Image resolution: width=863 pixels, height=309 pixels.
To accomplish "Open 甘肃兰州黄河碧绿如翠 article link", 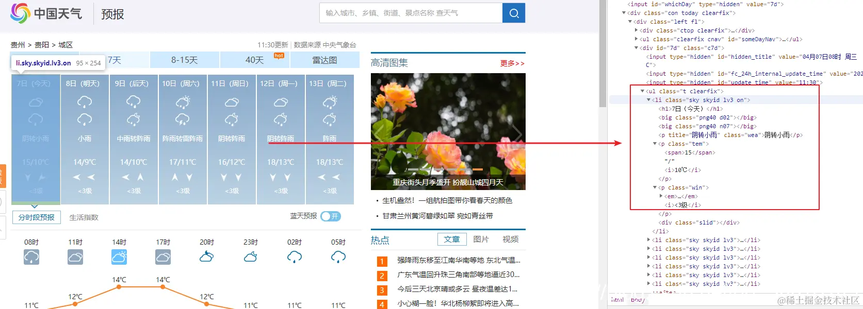I will [x=437, y=216].
